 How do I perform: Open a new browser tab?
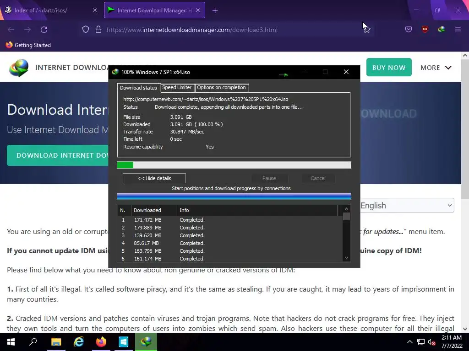215,11
